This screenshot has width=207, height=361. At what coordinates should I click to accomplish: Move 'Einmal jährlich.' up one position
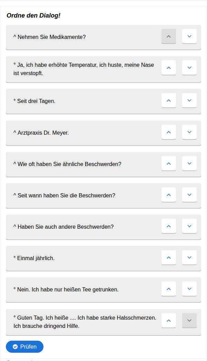[169, 257]
